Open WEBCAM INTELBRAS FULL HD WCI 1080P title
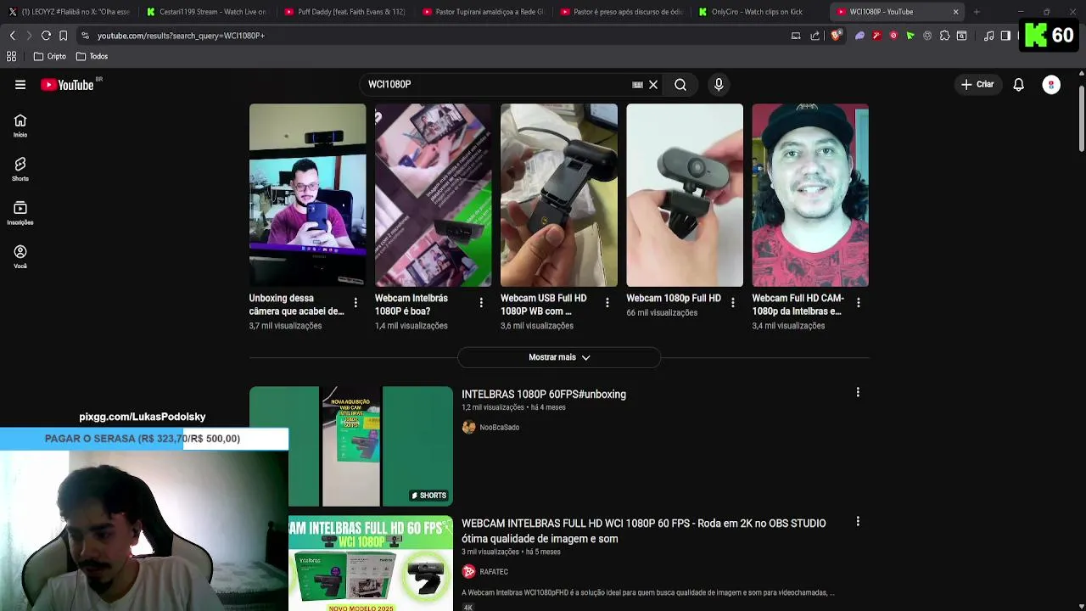Screen dimensions: 1086x611 (x=643, y=531)
